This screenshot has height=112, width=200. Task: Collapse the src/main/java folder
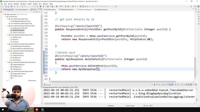6,16
